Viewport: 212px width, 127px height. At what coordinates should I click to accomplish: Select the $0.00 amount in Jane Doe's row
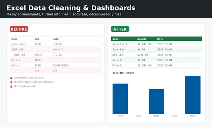coord(141,49)
